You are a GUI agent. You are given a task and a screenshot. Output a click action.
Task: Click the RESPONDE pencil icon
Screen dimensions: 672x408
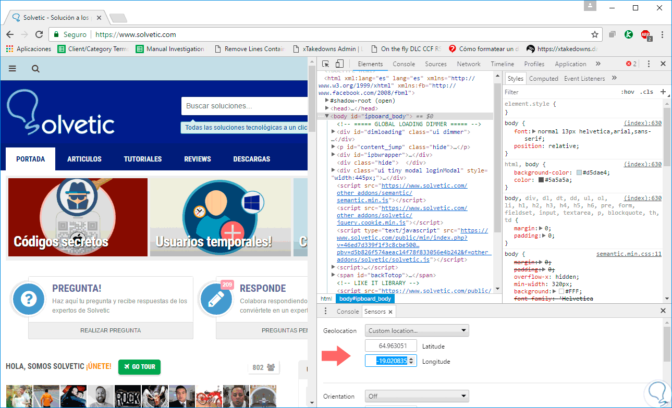216,299
